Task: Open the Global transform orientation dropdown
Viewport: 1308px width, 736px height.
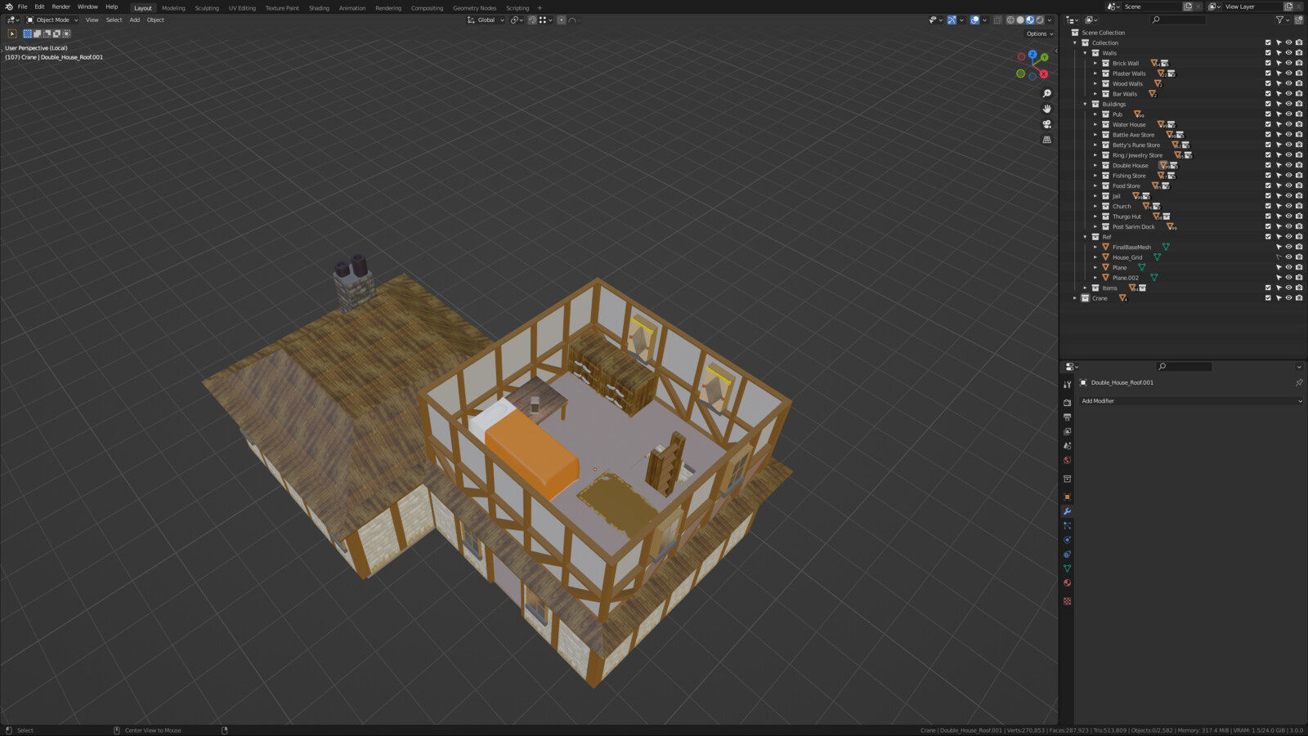Action: [x=486, y=20]
